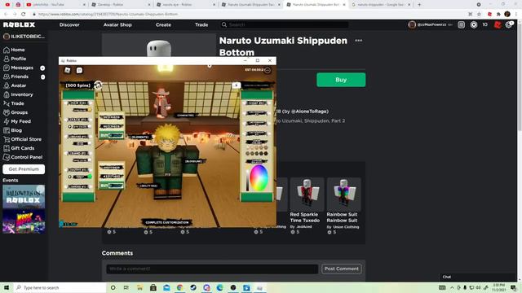Open Task View on taskbar
This screenshot has width=522, height=293.
126,287
